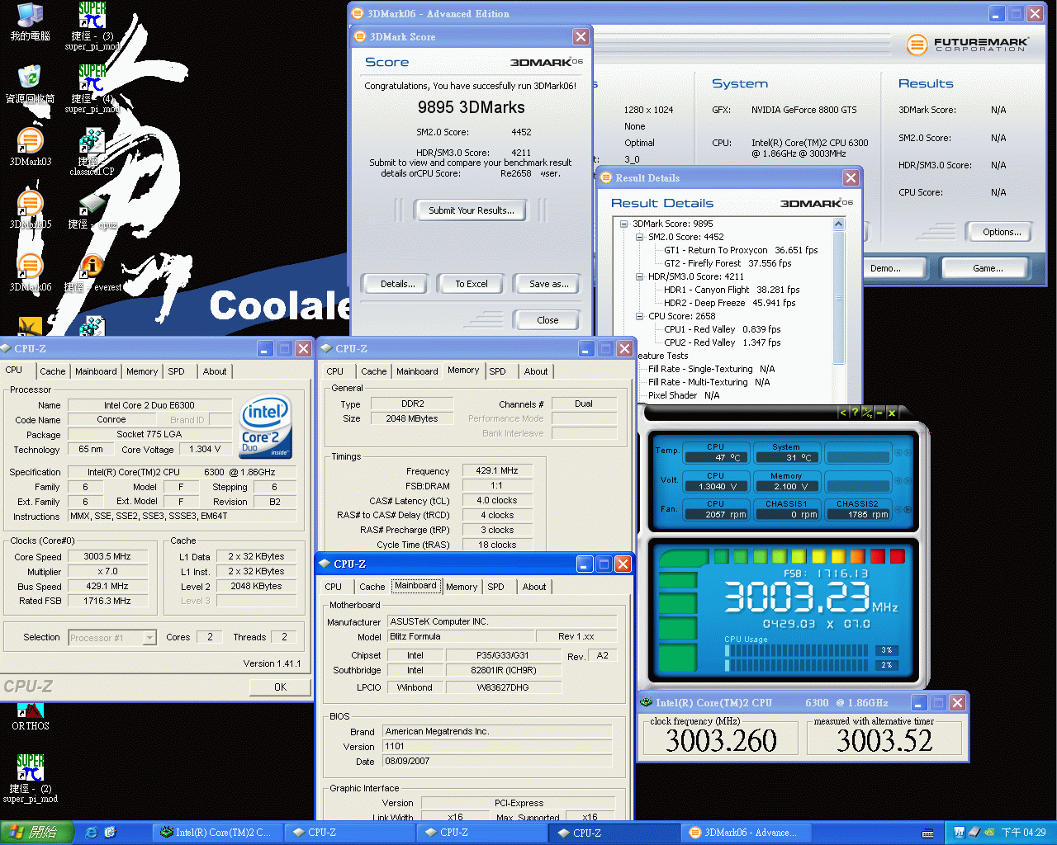Image resolution: width=1057 pixels, height=845 pixels.
Task: Select Pixel Shader N/A row
Action: 683,395
